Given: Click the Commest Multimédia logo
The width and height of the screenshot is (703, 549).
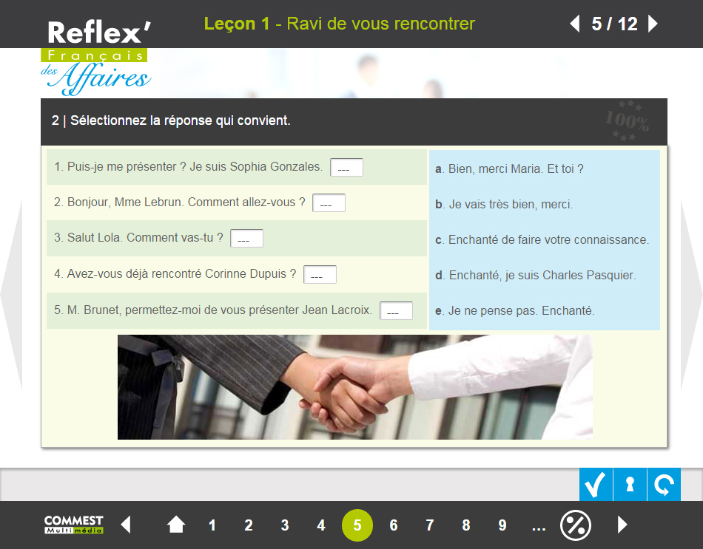Looking at the screenshot, I should coord(73,525).
